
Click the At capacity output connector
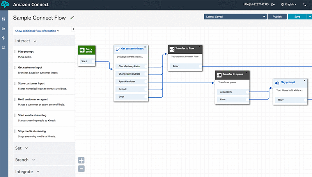[x=247, y=92]
